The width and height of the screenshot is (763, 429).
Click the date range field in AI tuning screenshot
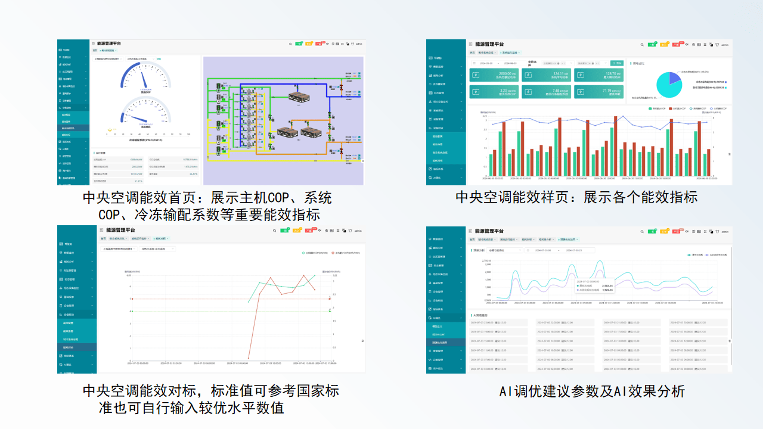pyautogui.click(x=560, y=250)
